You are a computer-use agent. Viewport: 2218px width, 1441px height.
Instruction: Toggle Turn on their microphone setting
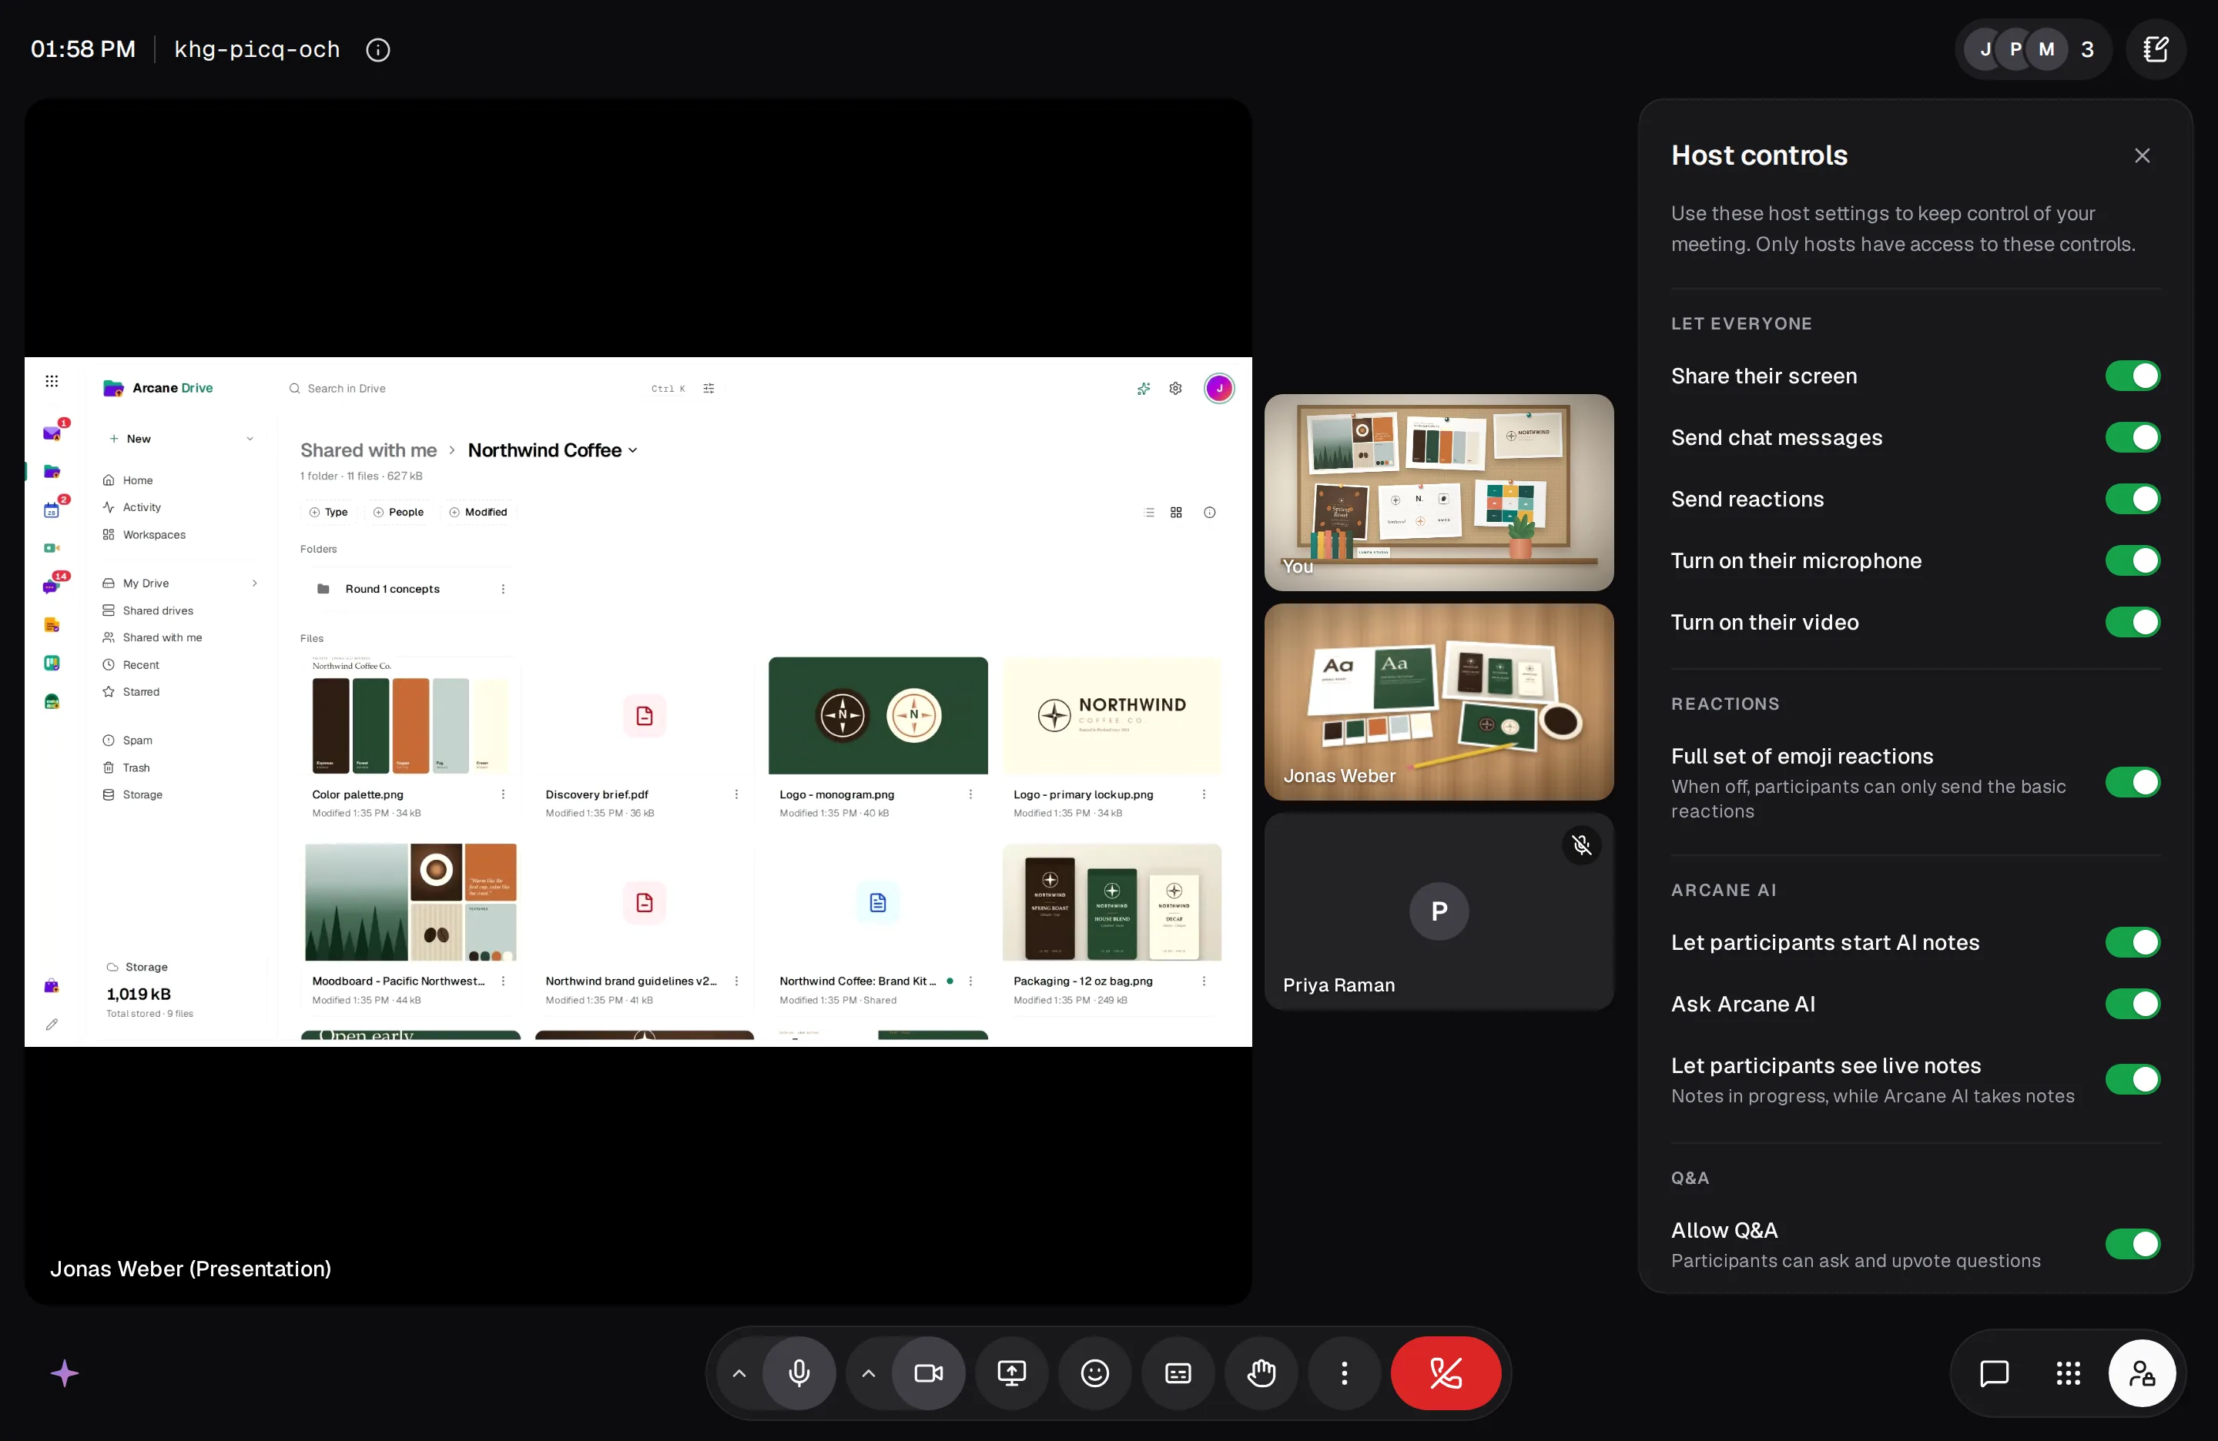[x=2133, y=560]
